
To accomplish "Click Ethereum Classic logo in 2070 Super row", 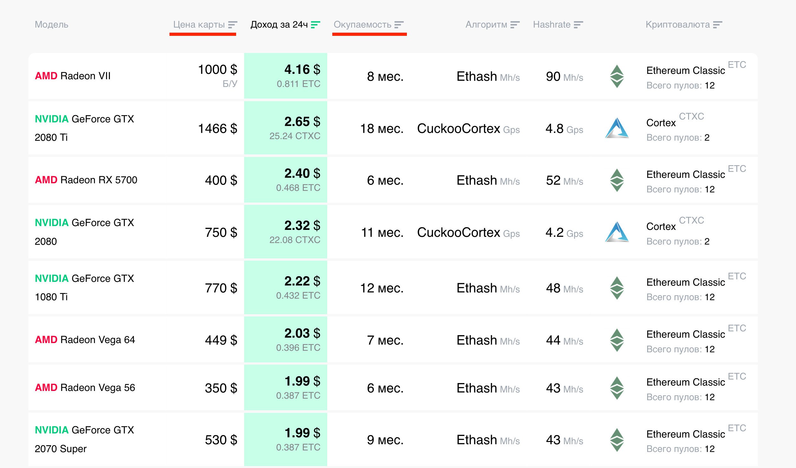I will click(617, 440).
